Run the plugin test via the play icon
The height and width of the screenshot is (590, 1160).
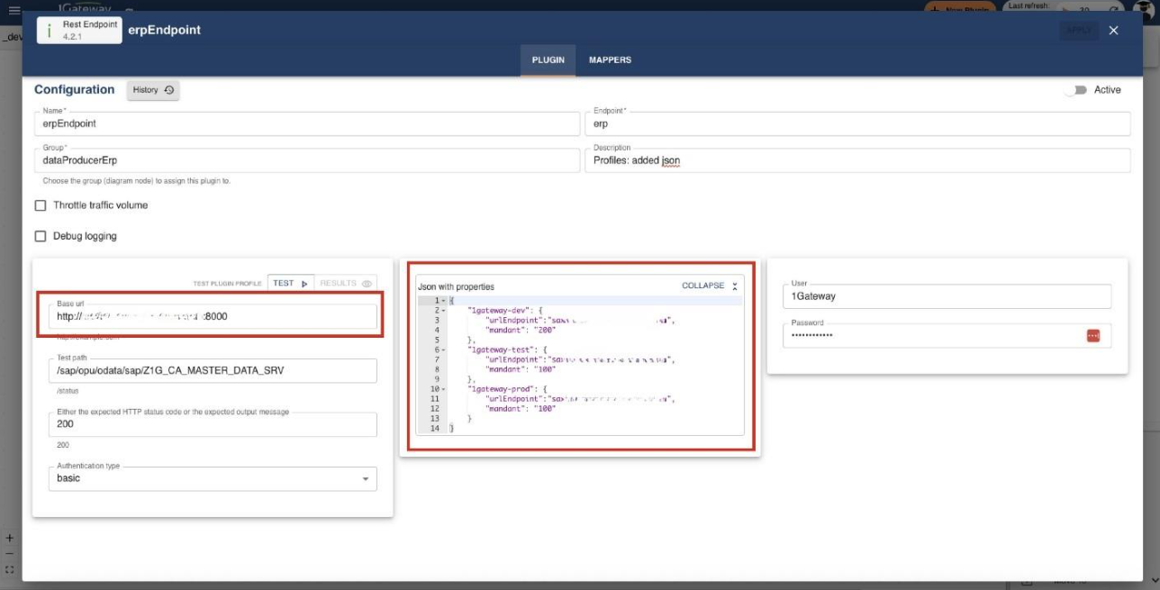click(304, 284)
